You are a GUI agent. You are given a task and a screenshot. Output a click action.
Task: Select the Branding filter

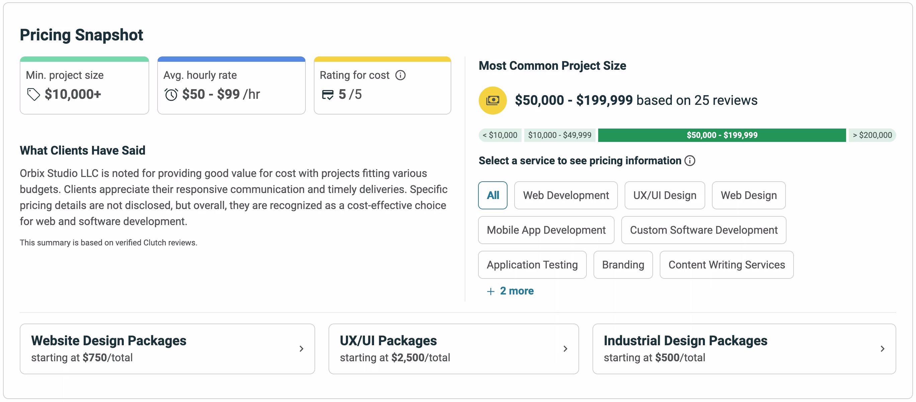pos(623,265)
